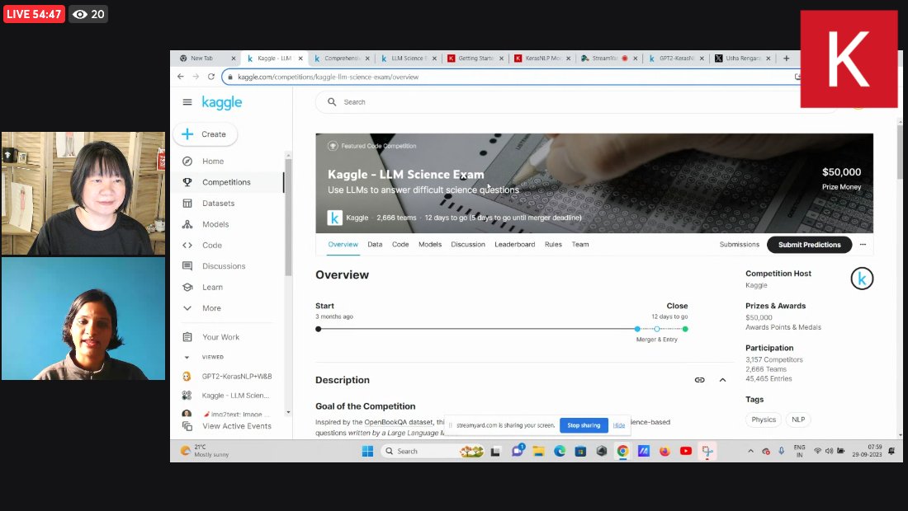This screenshot has width=908, height=511.
Task: Open Code in the sidebar
Action: point(212,245)
